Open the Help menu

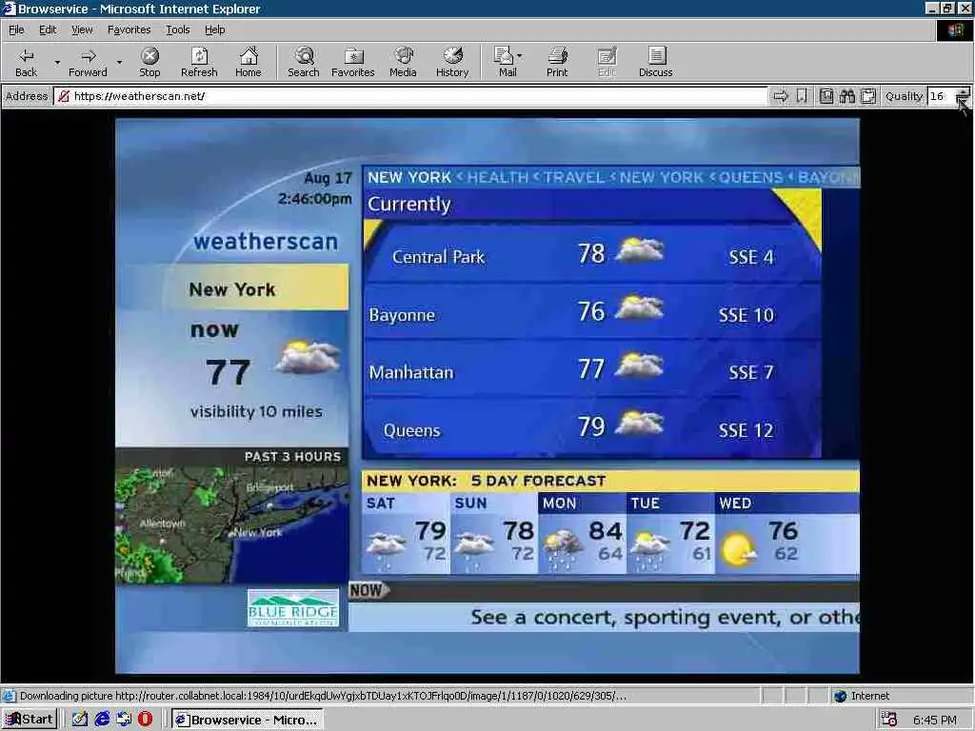coord(214,30)
